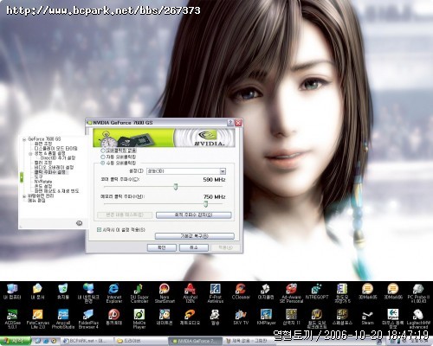Toggle the apply settings at startup checkbox
This screenshot has height=346, width=433.
click(x=99, y=230)
